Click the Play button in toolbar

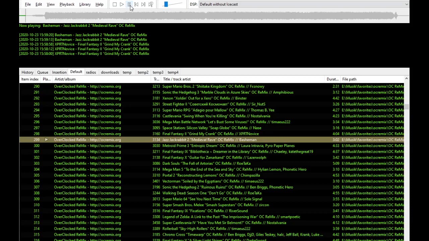(x=122, y=4)
